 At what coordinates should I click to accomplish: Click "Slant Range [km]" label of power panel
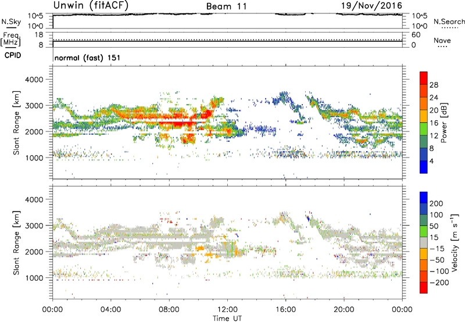pos(16,123)
